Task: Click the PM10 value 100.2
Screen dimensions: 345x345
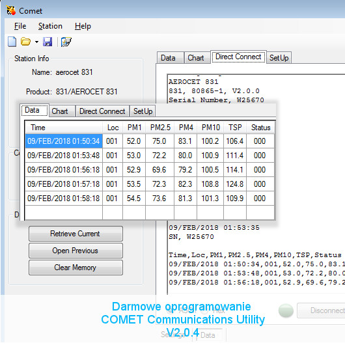Action: pyautogui.click(x=210, y=141)
